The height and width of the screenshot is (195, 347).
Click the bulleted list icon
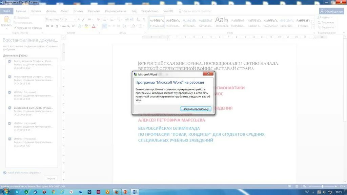coord(104,19)
